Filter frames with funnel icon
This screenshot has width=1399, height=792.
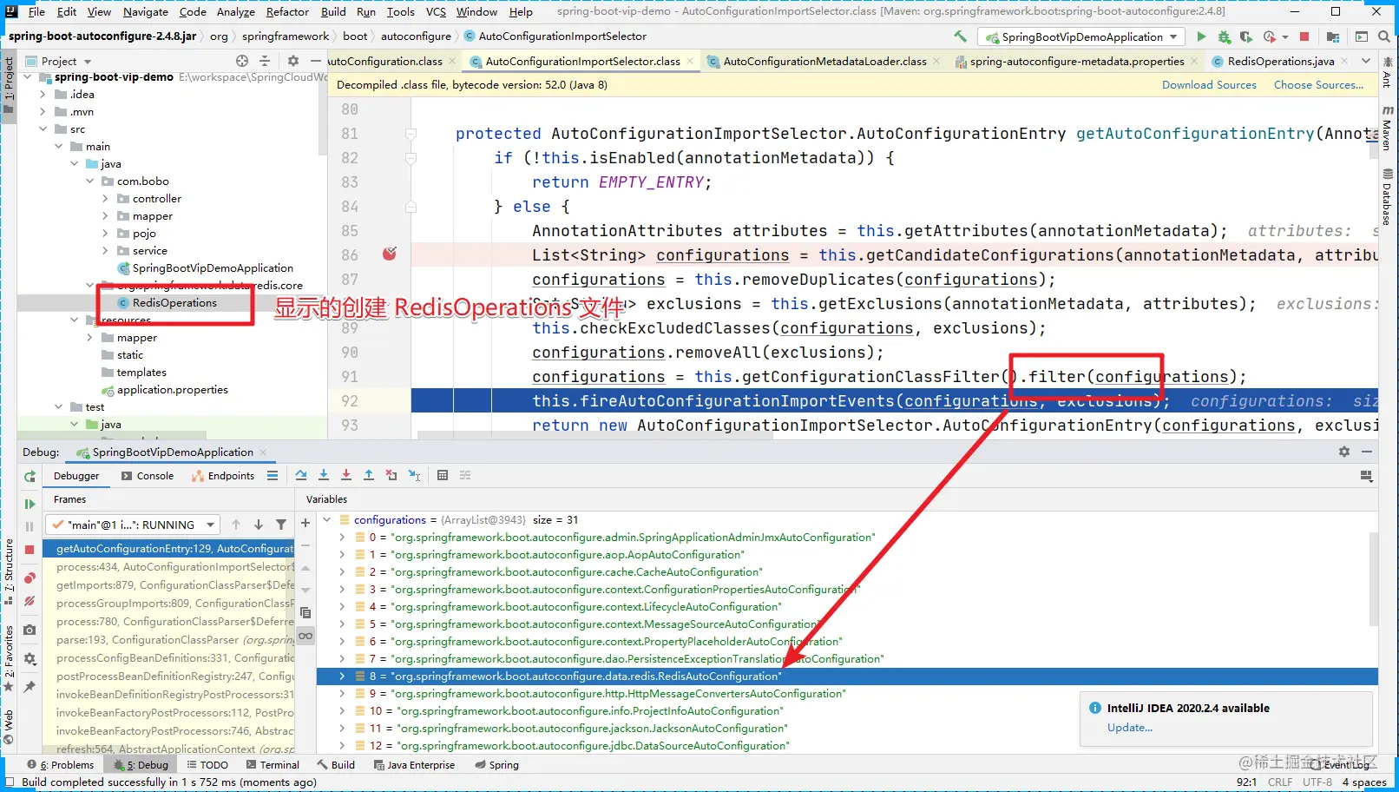280,525
